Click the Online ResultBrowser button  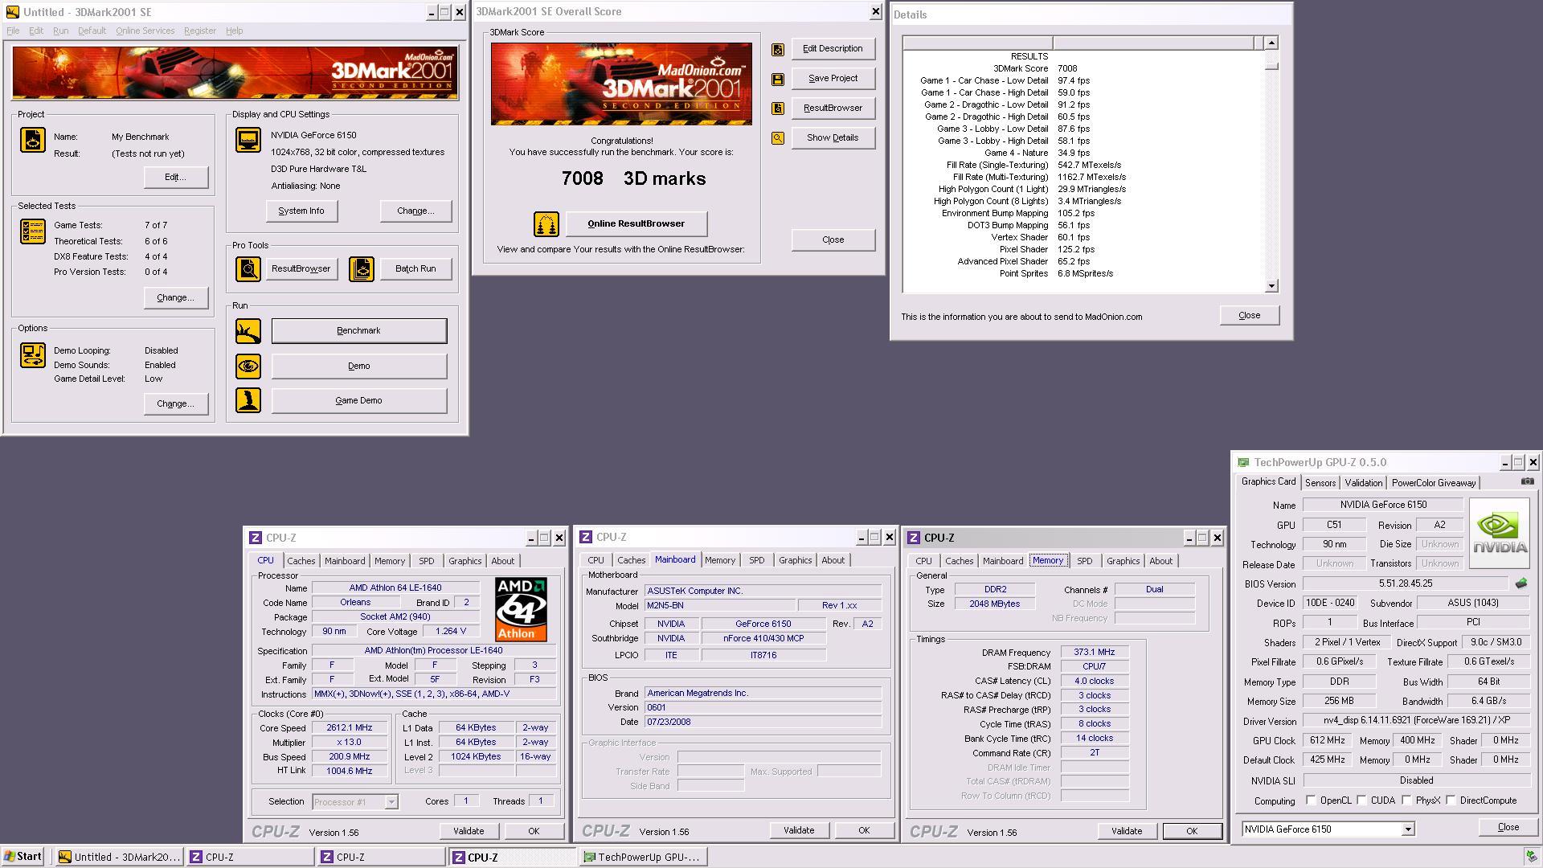coord(636,223)
